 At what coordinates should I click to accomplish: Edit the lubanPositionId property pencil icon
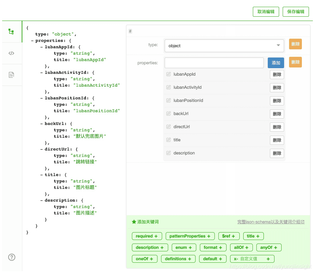[x=168, y=100]
